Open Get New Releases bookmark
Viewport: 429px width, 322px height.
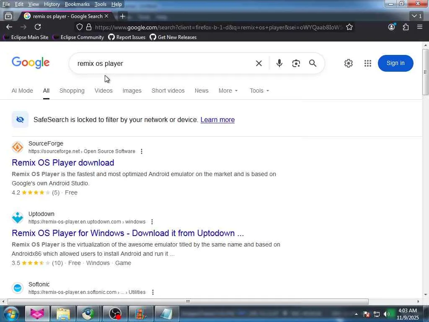(173, 37)
